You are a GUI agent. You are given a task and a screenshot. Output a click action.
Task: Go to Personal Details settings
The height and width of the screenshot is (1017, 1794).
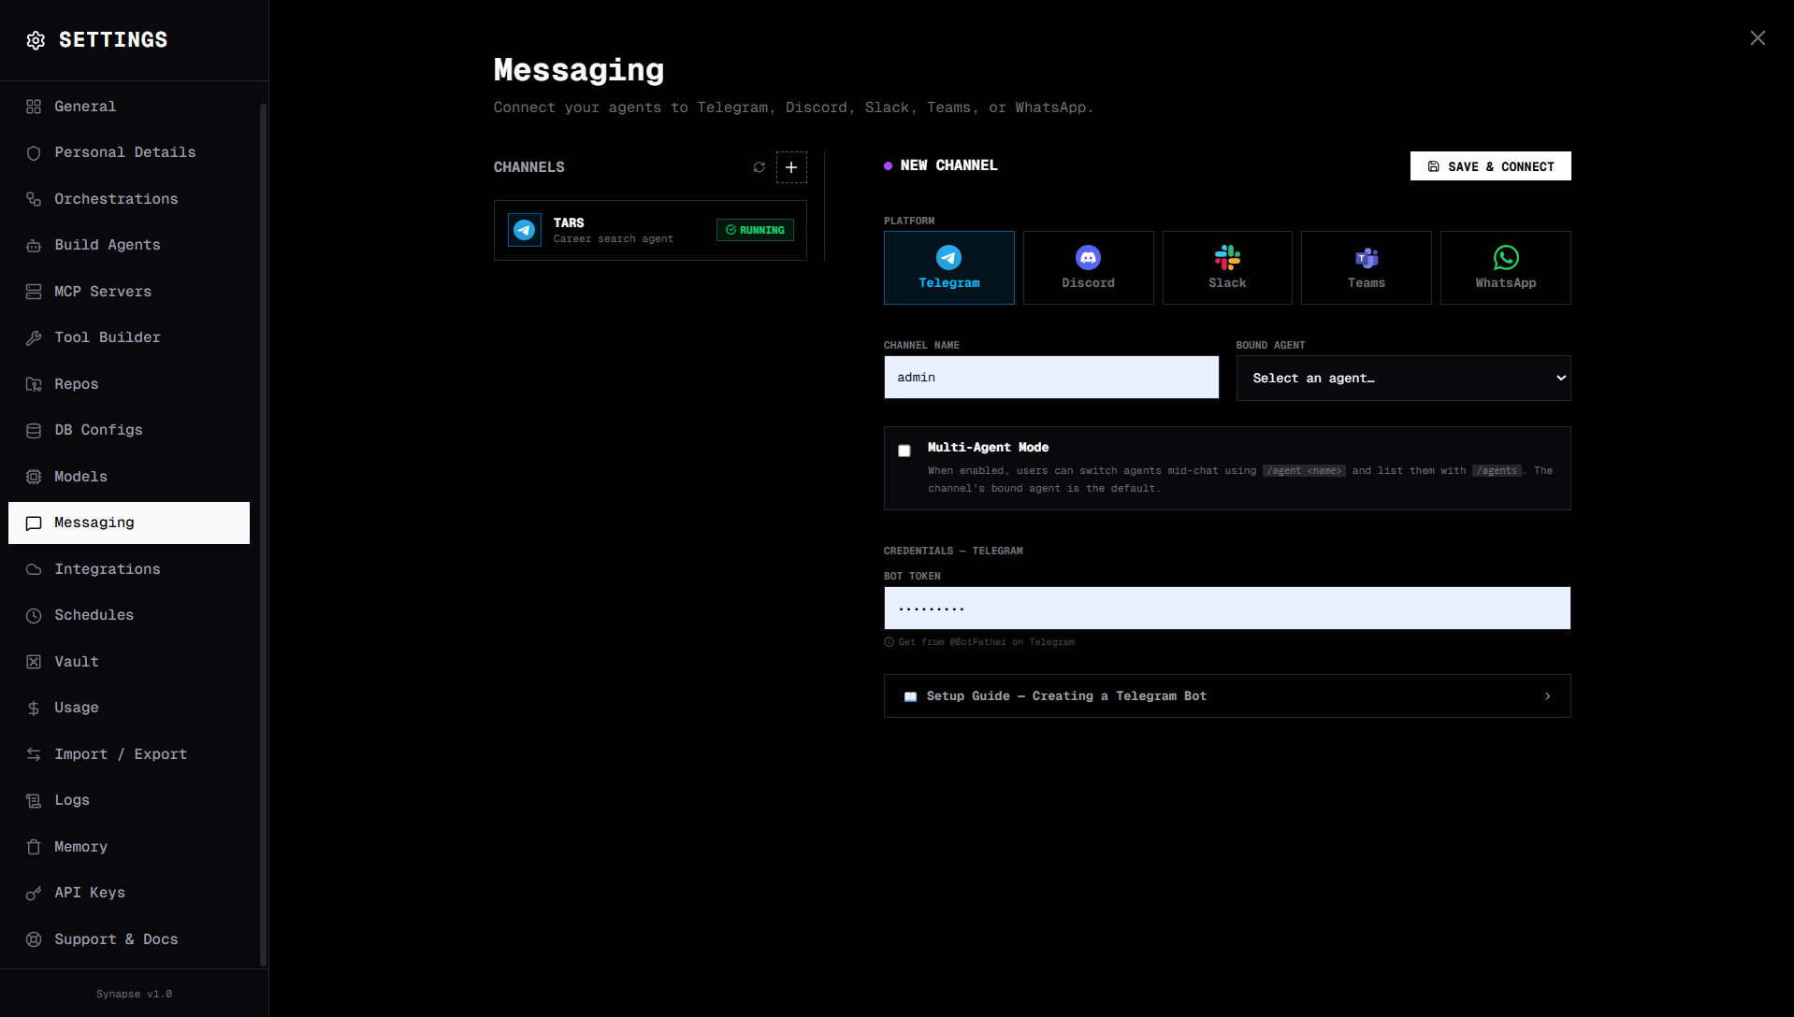click(129, 152)
